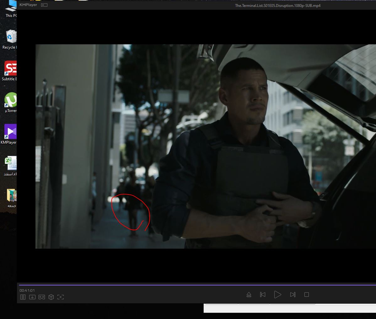Viewport: 376px width, 319px height.
Task: Toggle the compact mode icon beside KMPlayer
Action: point(44,5)
